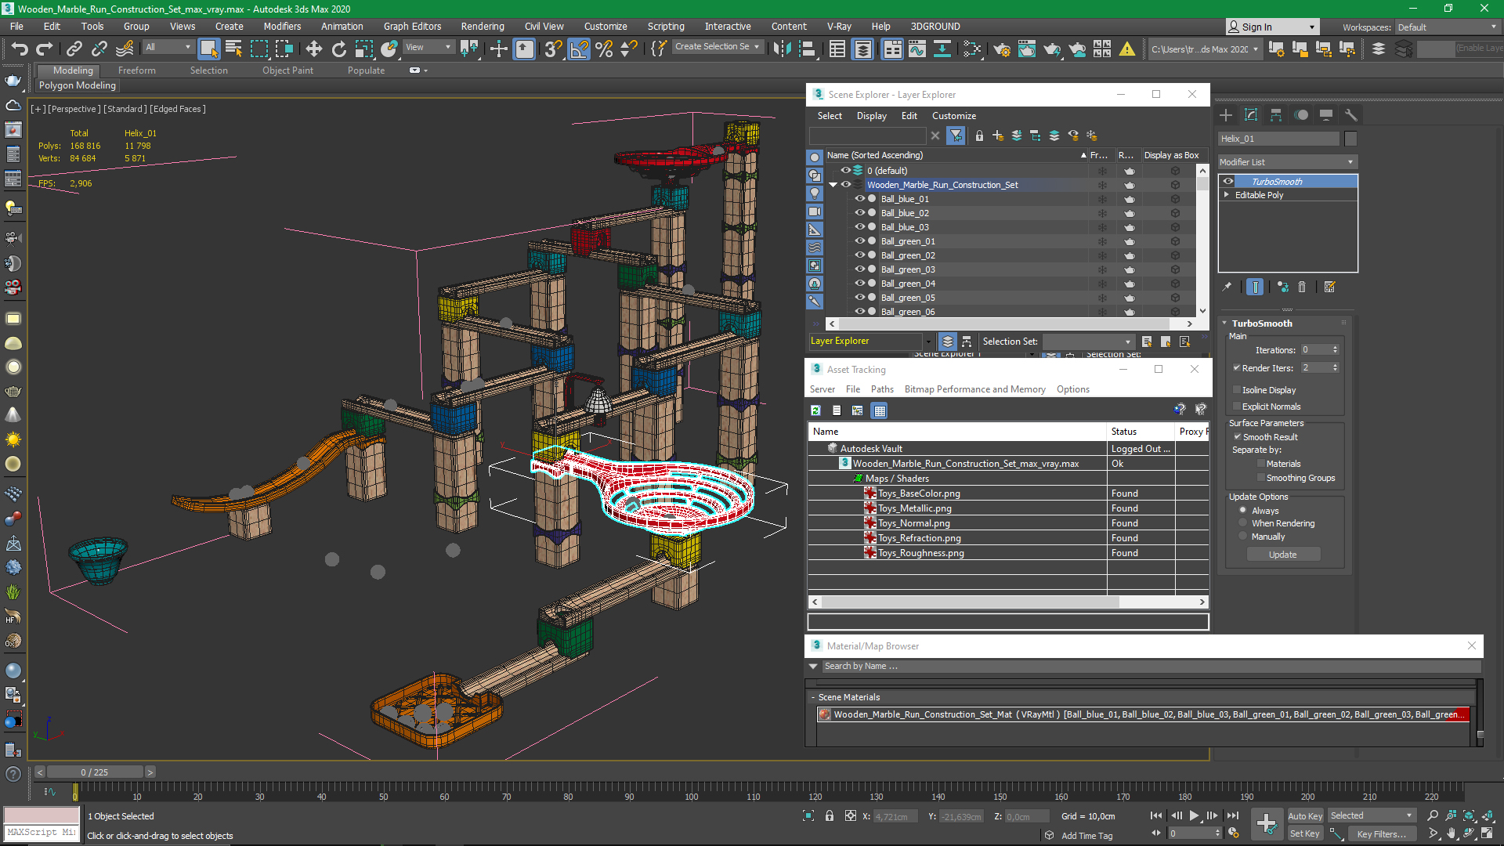The width and height of the screenshot is (1504, 846).
Task: Toggle visibility eye of 0 (default) layer
Action: (846, 170)
